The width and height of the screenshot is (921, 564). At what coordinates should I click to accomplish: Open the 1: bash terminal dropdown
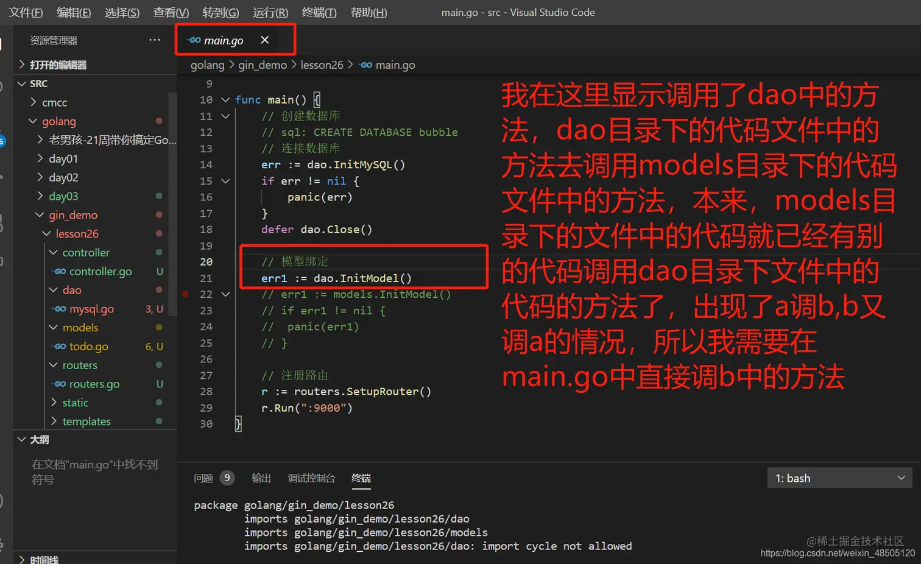[x=840, y=478]
